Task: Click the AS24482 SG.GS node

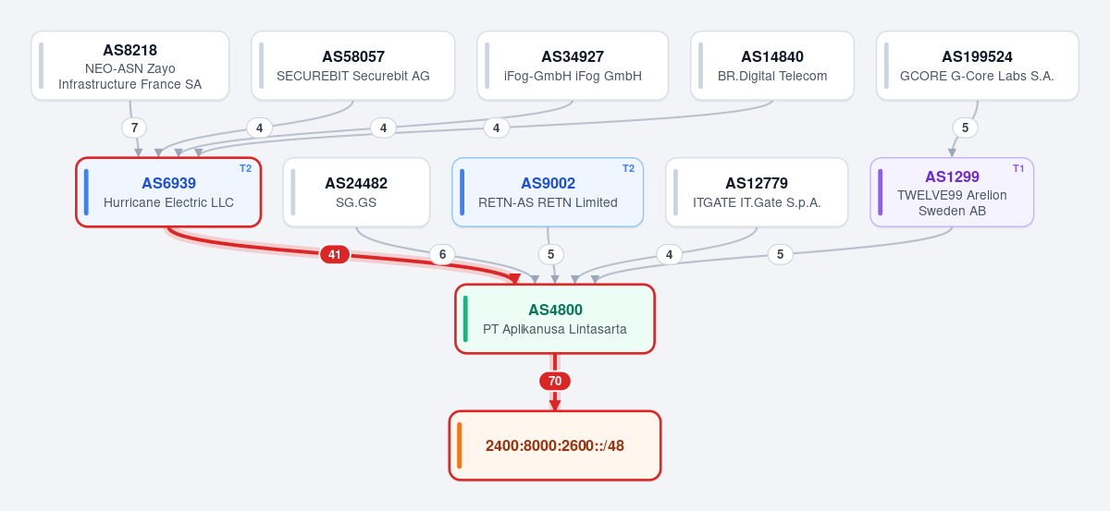Action: [356, 192]
